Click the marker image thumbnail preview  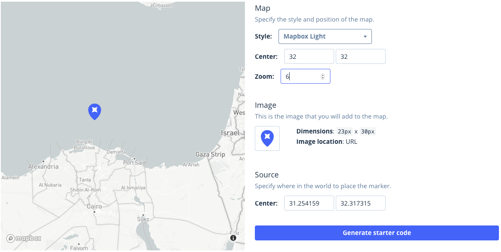click(267, 138)
